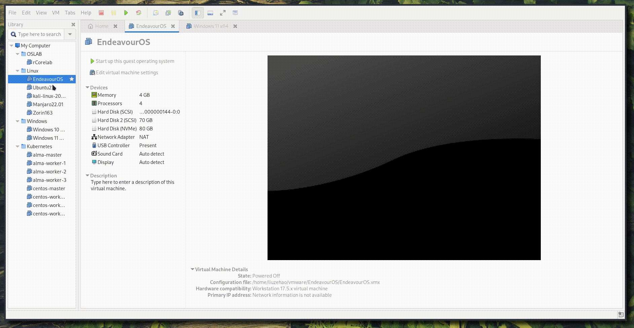Collapse the Windows folder
This screenshot has height=328, width=634.
point(18,121)
